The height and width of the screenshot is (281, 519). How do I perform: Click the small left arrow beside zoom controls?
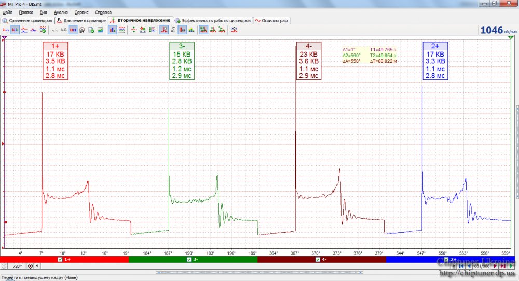click(x=37, y=266)
